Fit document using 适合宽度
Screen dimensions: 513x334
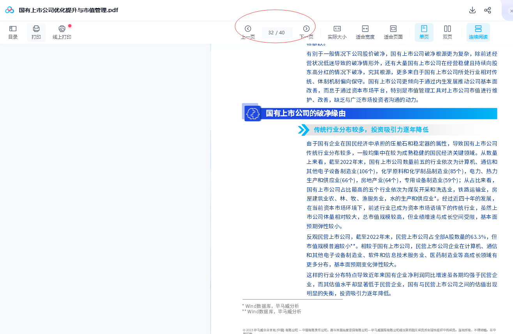365,32
